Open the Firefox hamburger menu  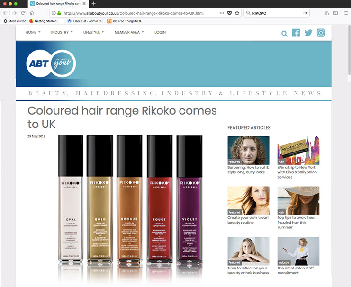[x=346, y=13]
